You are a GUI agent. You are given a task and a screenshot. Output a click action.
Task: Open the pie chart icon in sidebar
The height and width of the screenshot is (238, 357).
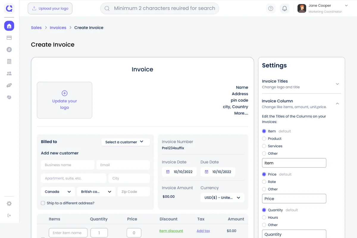(9, 97)
